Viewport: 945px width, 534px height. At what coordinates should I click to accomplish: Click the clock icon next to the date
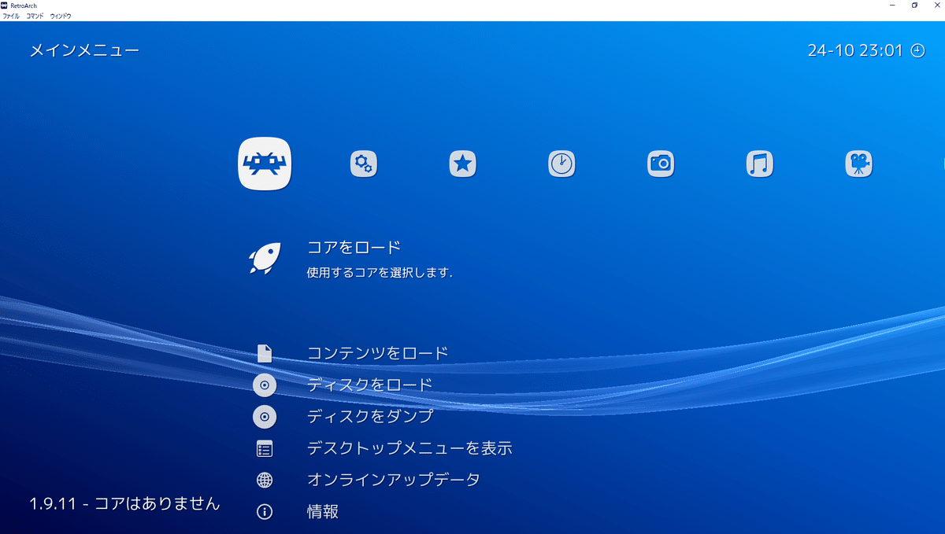tap(917, 50)
